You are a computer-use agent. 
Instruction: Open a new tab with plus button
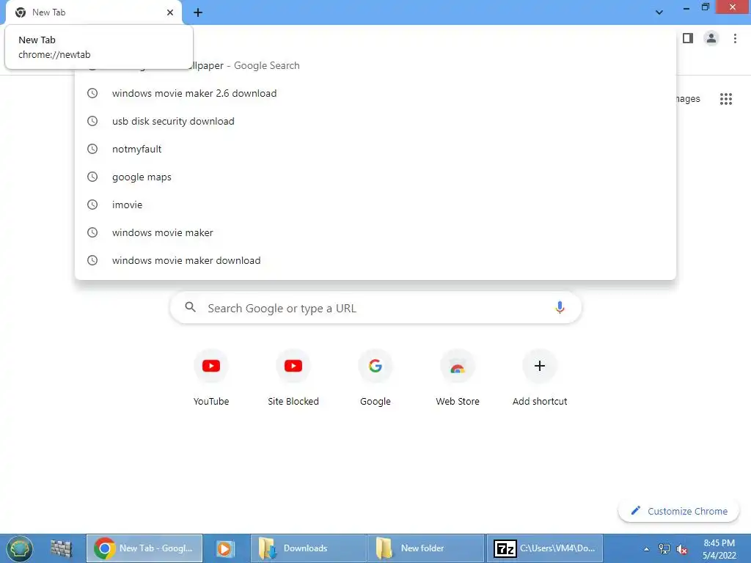[198, 12]
